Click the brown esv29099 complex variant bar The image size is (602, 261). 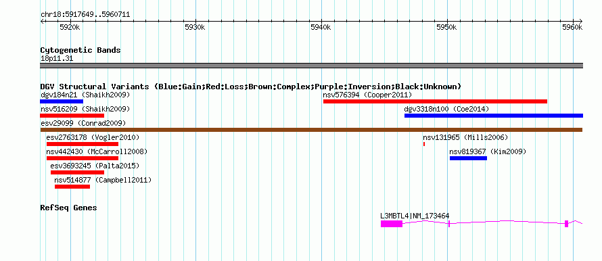pos(311,130)
